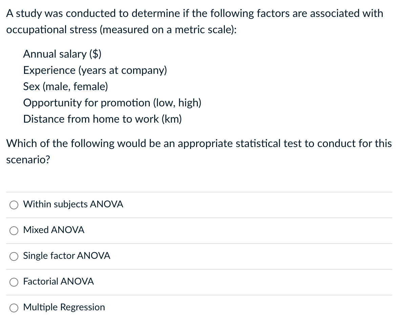The width and height of the screenshot is (397, 332).
Task: Choose the Mixed ANOVA radio button
Action: (x=14, y=230)
